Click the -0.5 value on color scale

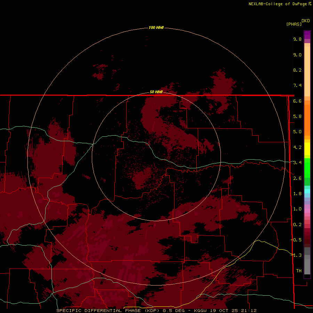[296, 240]
